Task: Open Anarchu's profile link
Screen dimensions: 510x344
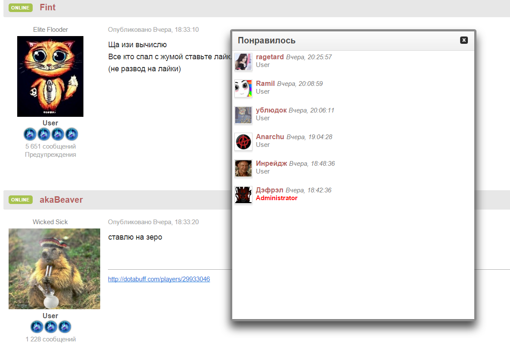Action: pyautogui.click(x=270, y=137)
